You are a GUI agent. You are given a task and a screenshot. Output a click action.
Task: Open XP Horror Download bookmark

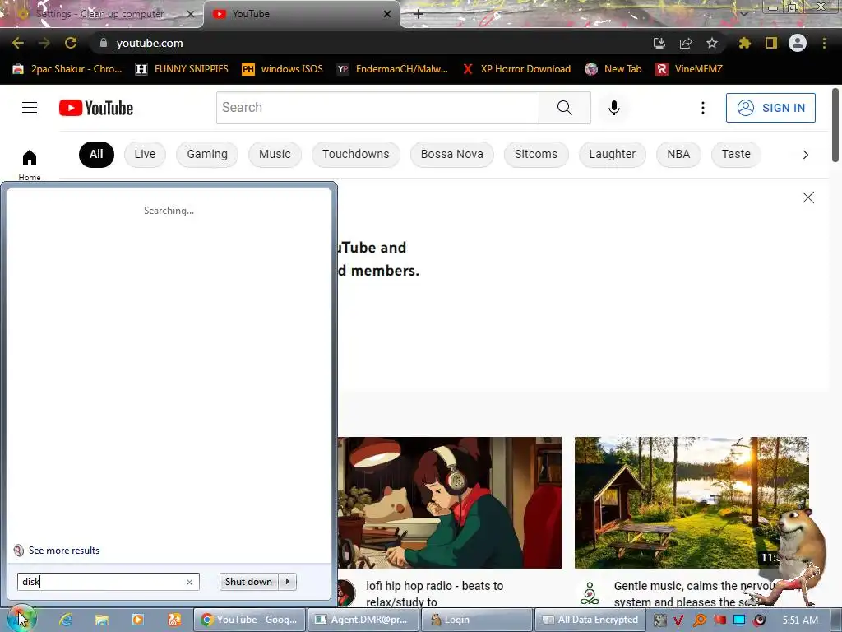coord(516,69)
